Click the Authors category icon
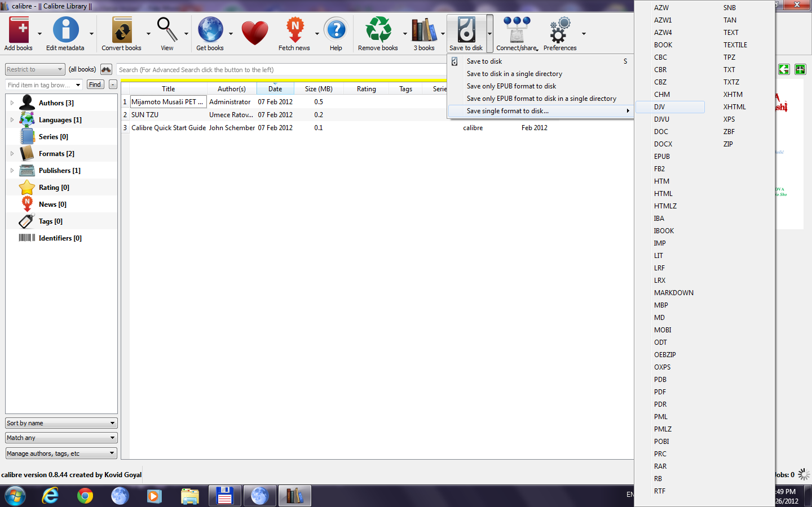Viewport: 812px width, 507px height. (27, 103)
